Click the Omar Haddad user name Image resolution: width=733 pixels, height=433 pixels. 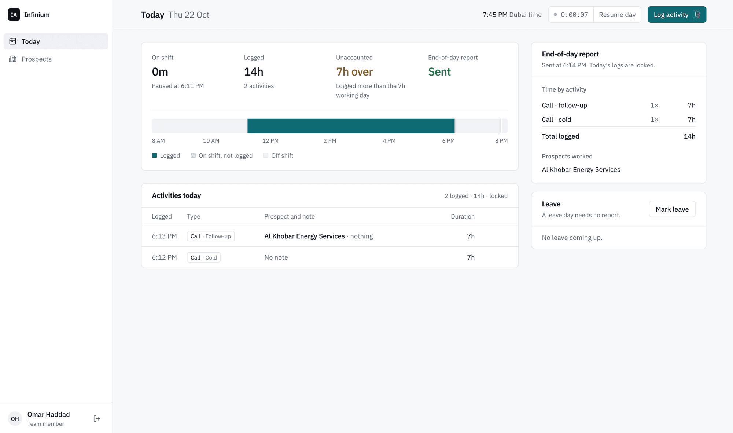click(x=48, y=414)
